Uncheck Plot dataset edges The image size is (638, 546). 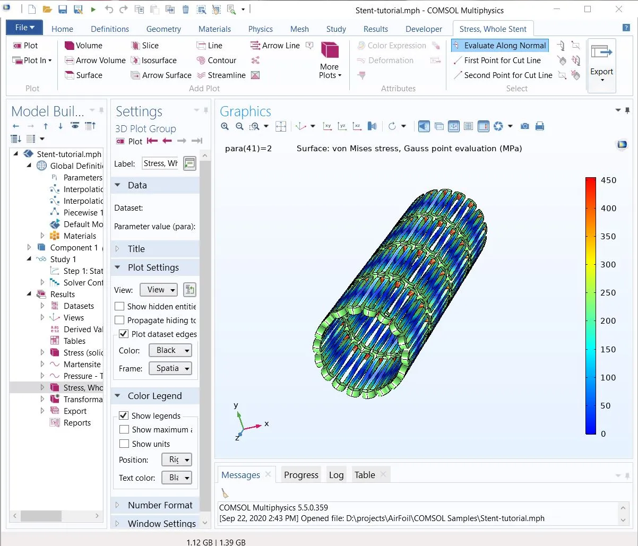pos(124,334)
